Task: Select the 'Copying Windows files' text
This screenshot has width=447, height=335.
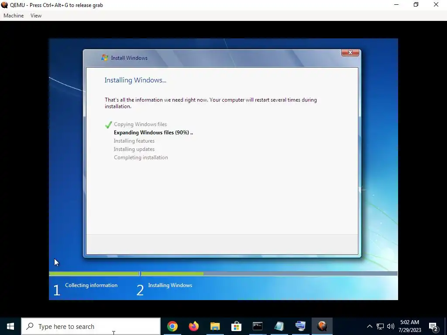Action: (140, 124)
